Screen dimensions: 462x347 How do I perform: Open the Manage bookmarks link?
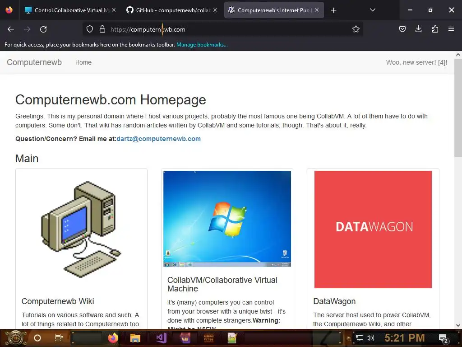point(202,45)
